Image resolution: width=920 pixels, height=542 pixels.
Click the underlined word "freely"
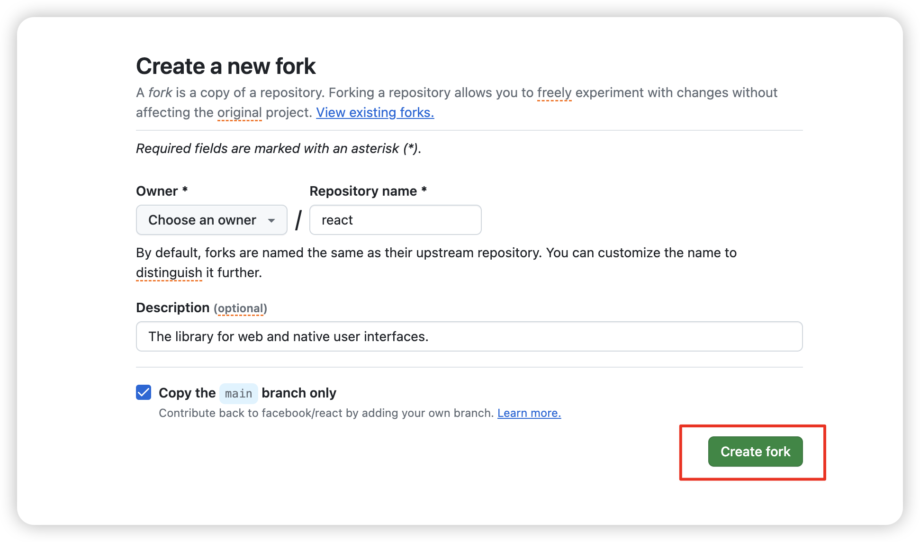click(x=554, y=92)
